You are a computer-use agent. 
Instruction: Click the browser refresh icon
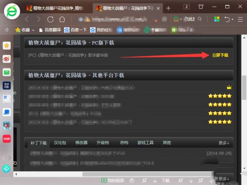click(50, 20)
